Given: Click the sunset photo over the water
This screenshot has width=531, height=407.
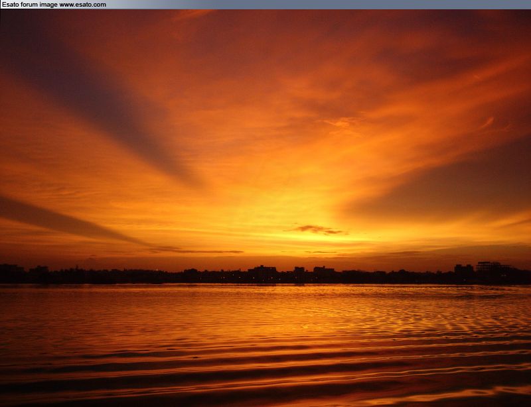Looking at the screenshot, I should coord(265,208).
